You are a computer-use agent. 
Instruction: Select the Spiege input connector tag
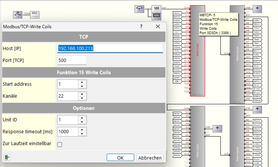pos(177,36)
